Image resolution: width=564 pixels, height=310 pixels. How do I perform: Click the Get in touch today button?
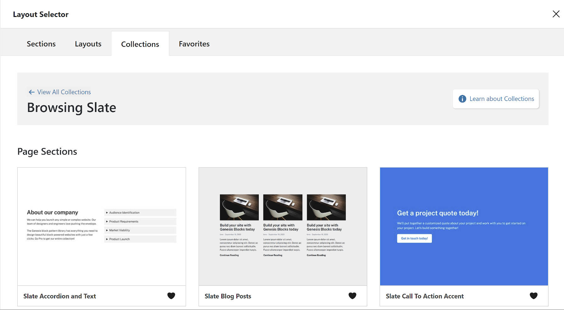(414, 238)
